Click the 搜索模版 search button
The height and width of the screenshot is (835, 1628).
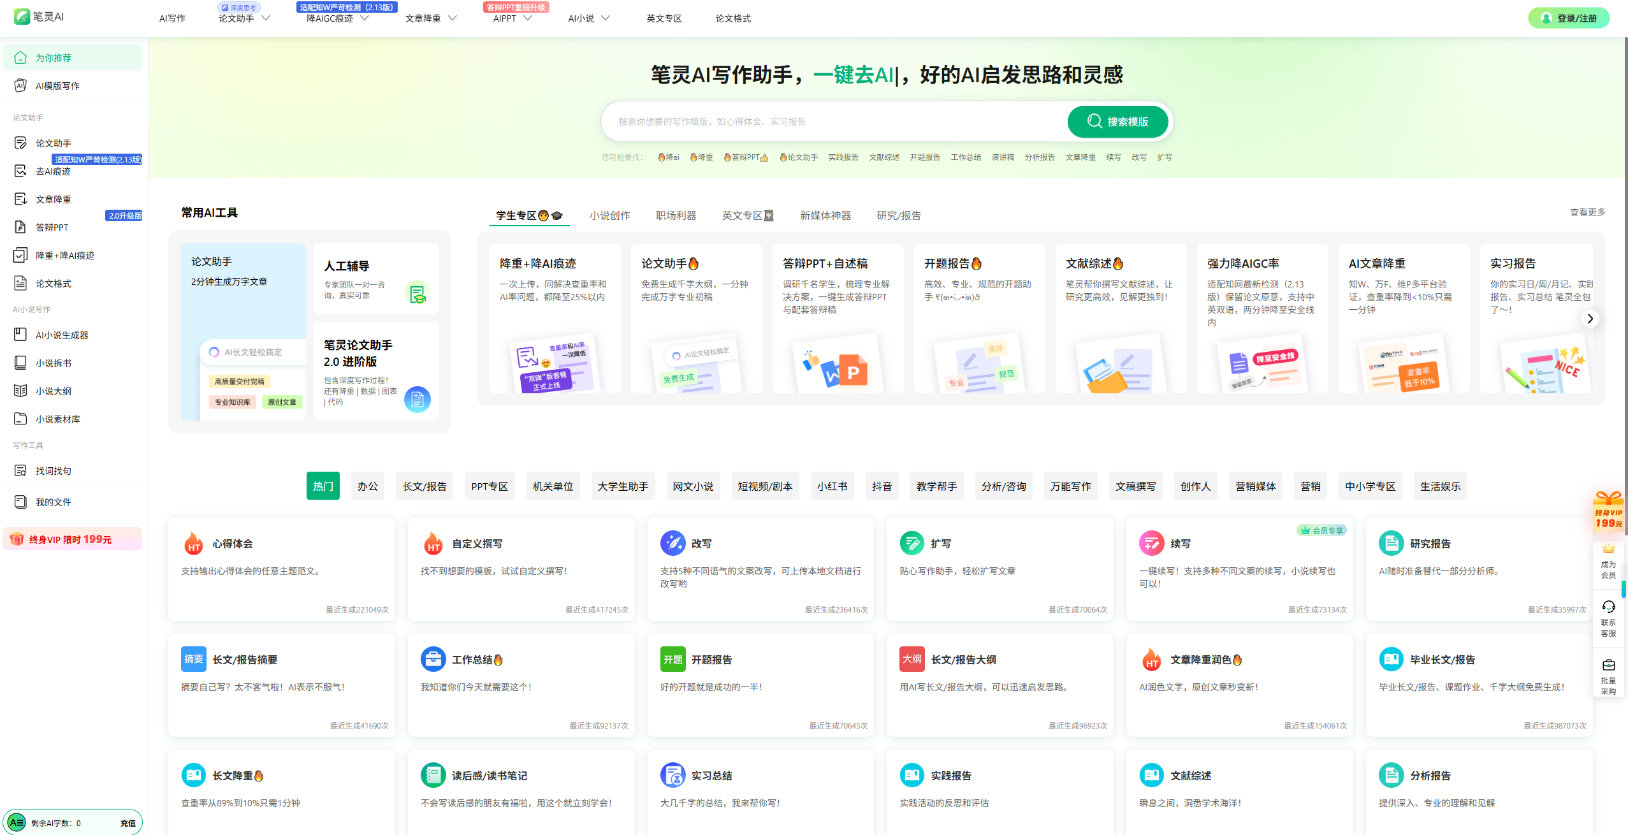click(1117, 121)
